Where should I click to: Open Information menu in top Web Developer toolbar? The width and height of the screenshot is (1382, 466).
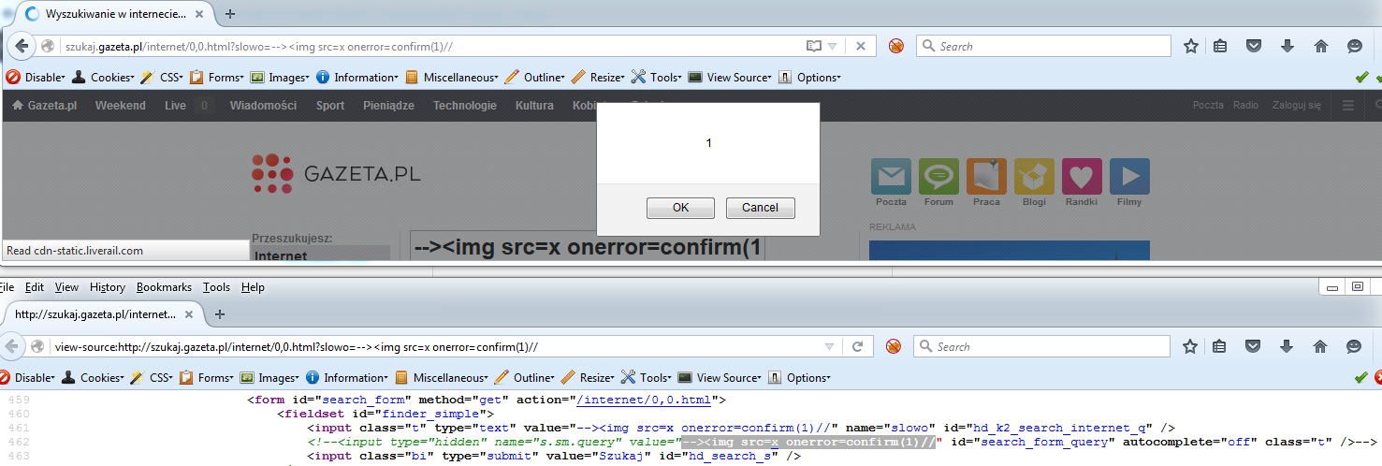[x=357, y=77]
